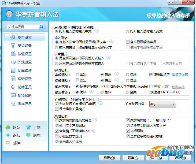Check 固定 in 字频调整 row
Viewport: 196px width, 164px height.
point(77,74)
